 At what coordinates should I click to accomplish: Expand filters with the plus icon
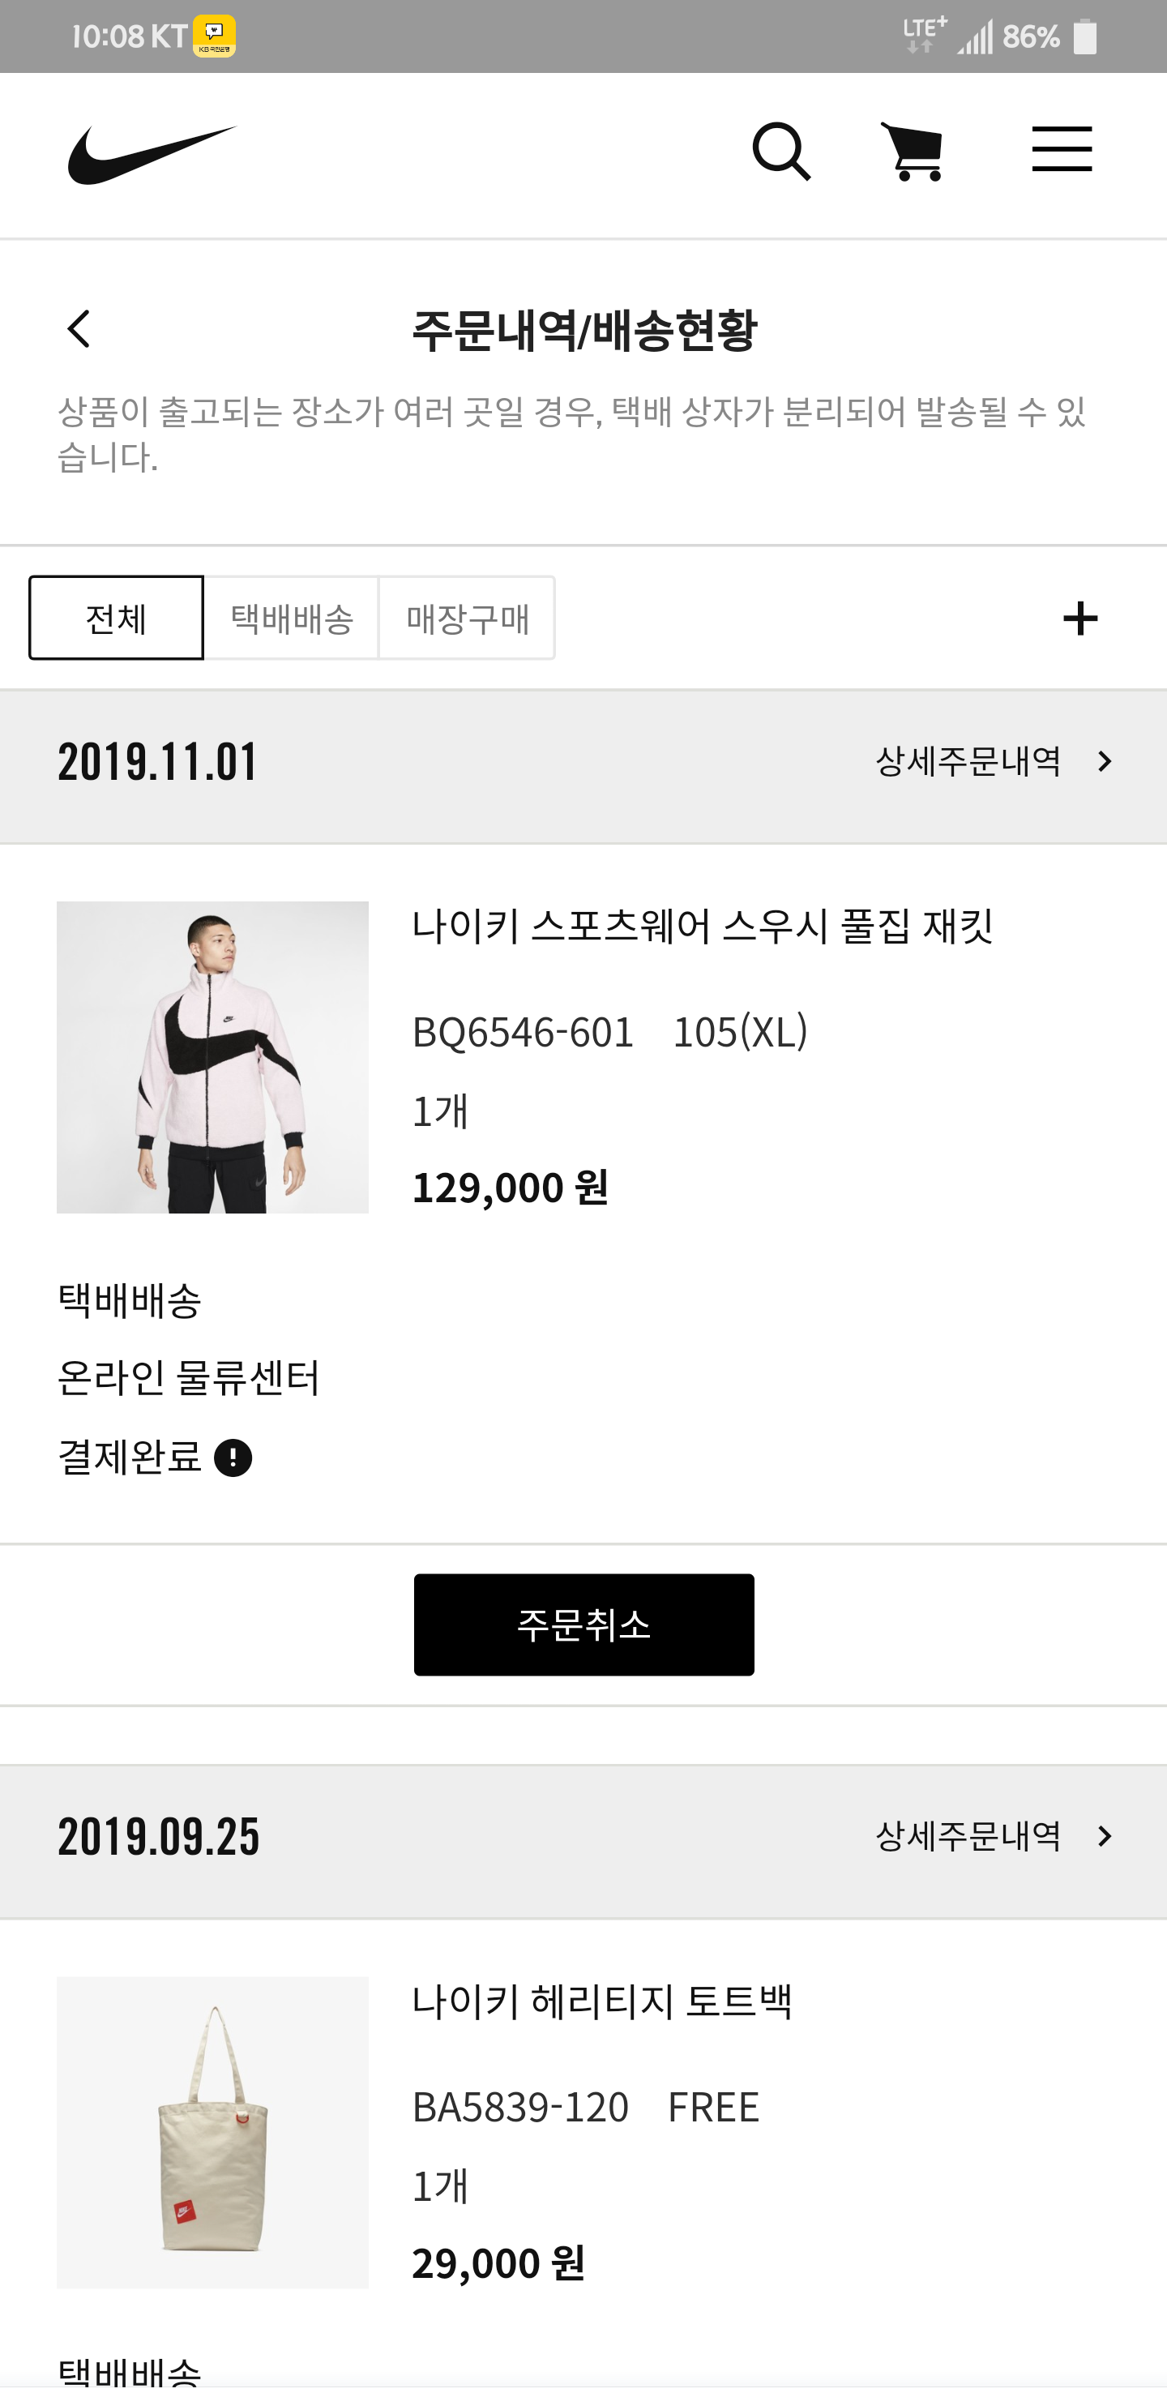point(1079,619)
